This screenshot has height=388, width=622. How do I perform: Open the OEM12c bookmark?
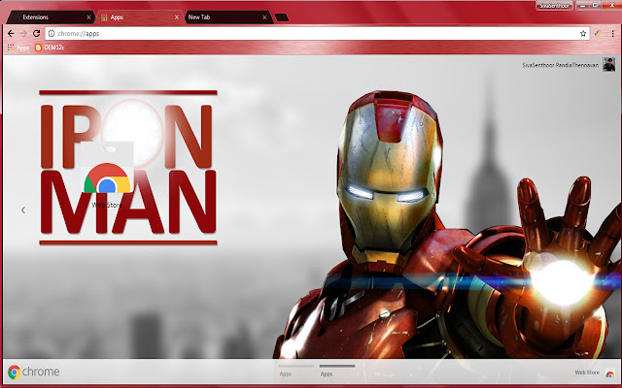click(50, 48)
